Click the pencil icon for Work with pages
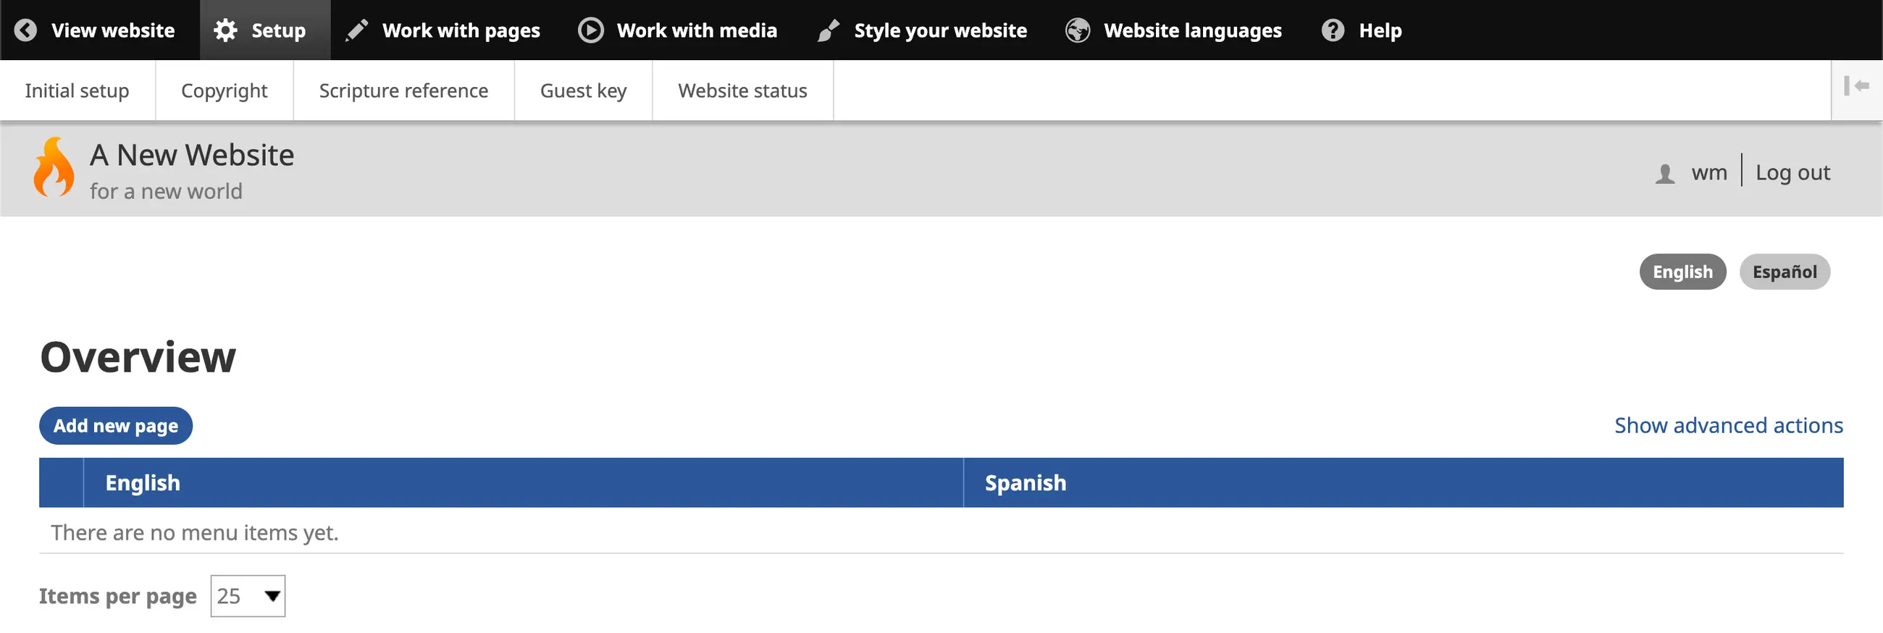 [357, 30]
